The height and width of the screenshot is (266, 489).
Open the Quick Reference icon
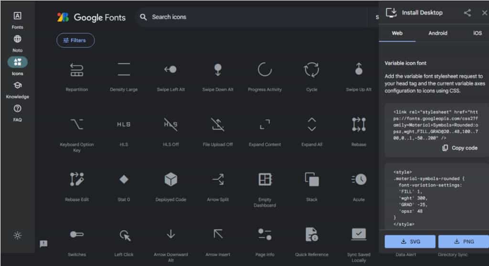pos(311,234)
